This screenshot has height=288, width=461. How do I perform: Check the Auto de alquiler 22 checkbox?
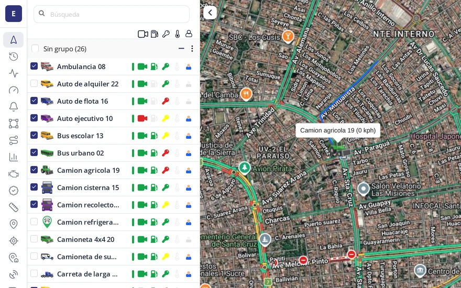click(x=34, y=83)
